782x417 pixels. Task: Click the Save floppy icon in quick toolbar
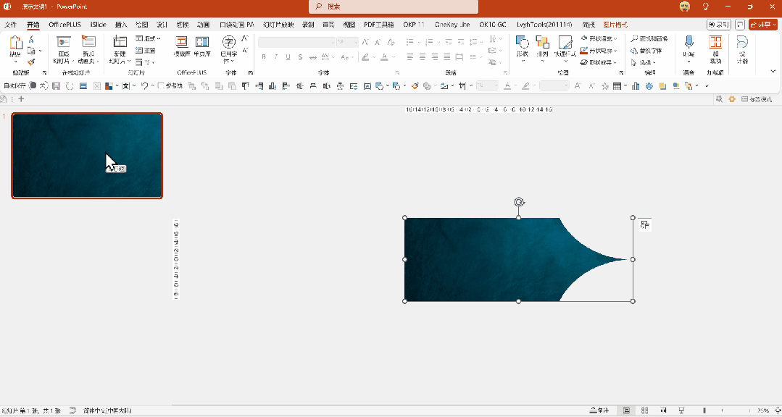point(57,86)
